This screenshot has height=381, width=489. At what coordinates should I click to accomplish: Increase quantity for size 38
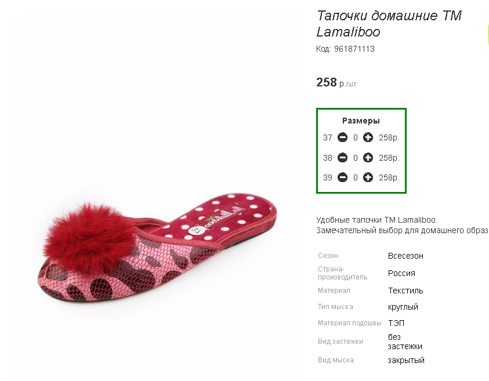pos(368,158)
